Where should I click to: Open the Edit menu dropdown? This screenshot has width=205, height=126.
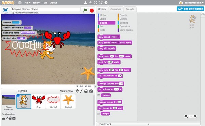point(36,3)
